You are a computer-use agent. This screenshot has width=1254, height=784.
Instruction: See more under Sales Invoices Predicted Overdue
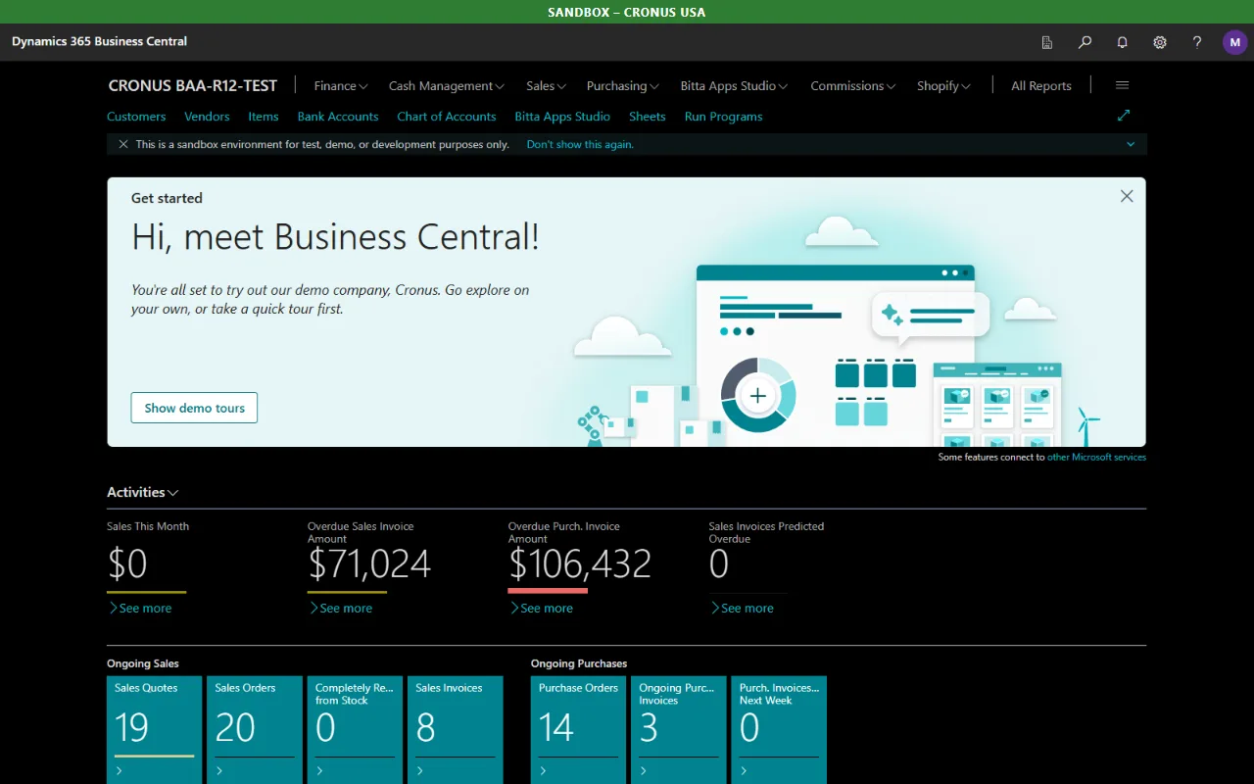click(743, 608)
